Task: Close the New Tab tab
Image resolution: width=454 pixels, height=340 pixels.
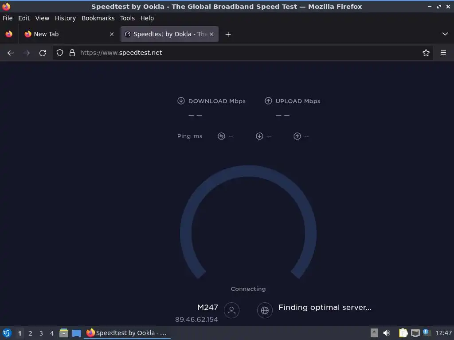Action: click(x=111, y=34)
